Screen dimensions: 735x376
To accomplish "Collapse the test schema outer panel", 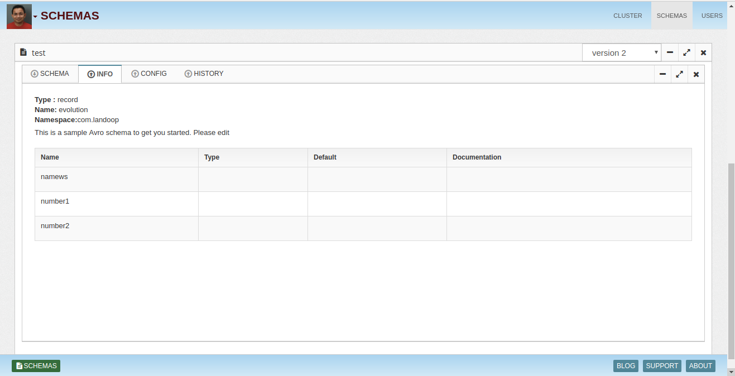I will click(x=670, y=52).
